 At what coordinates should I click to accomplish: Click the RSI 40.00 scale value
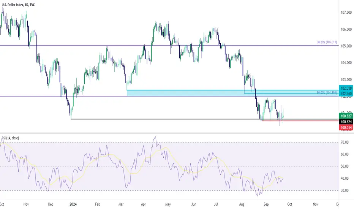(345, 179)
